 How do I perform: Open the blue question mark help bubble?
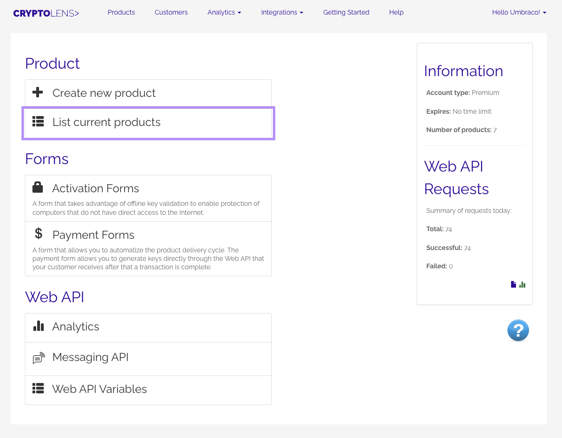[518, 331]
